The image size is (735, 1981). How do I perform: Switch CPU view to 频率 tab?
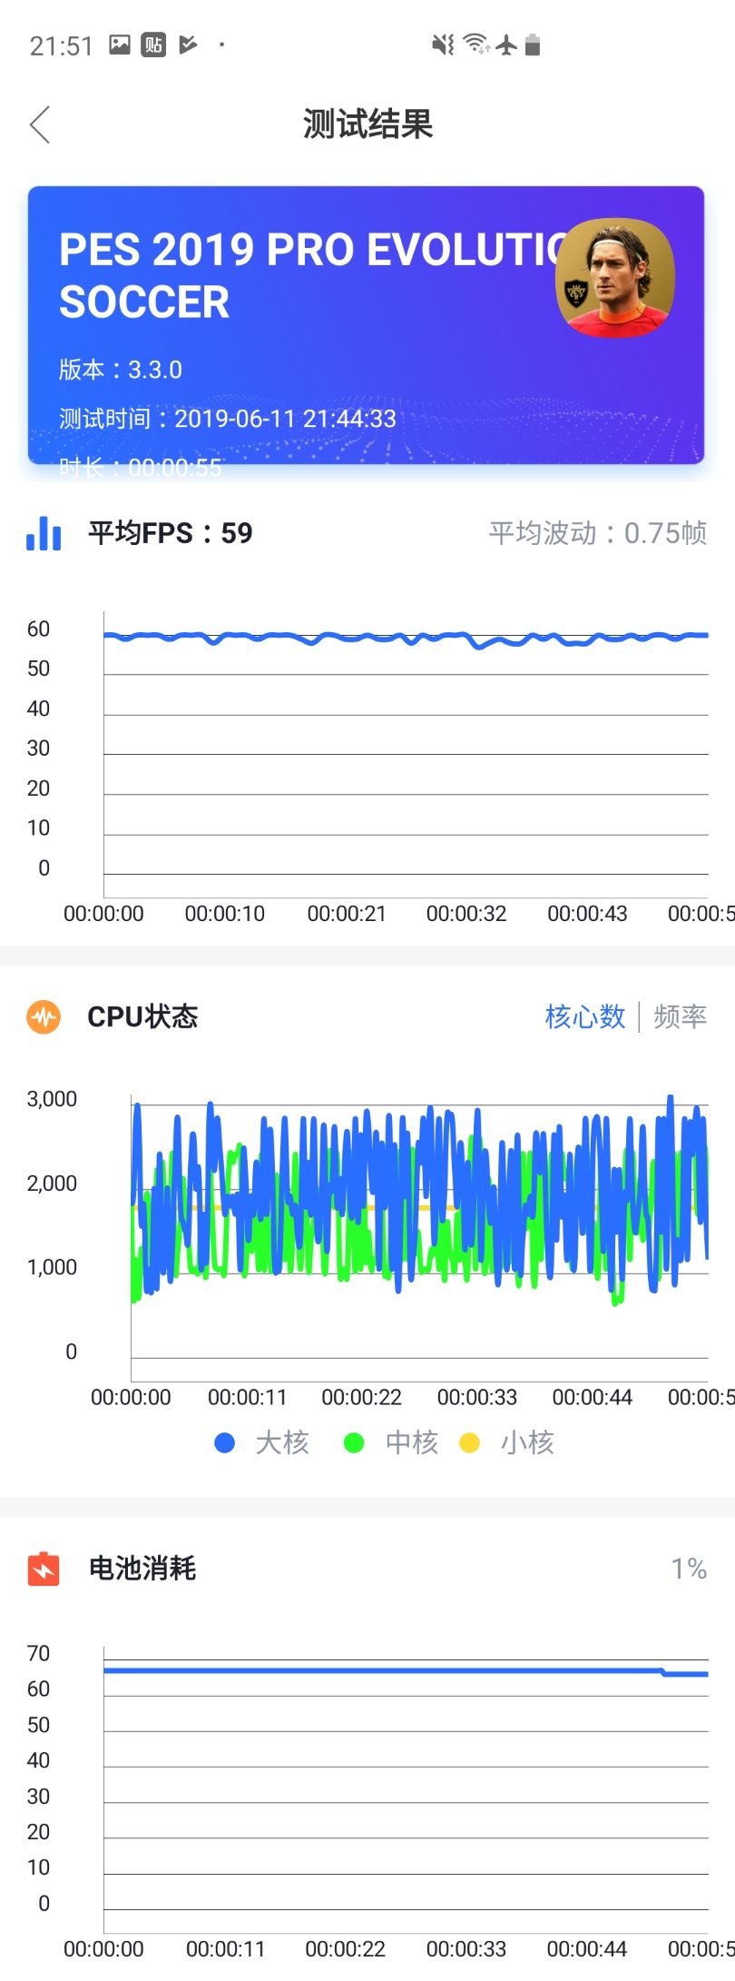click(x=681, y=1016)
